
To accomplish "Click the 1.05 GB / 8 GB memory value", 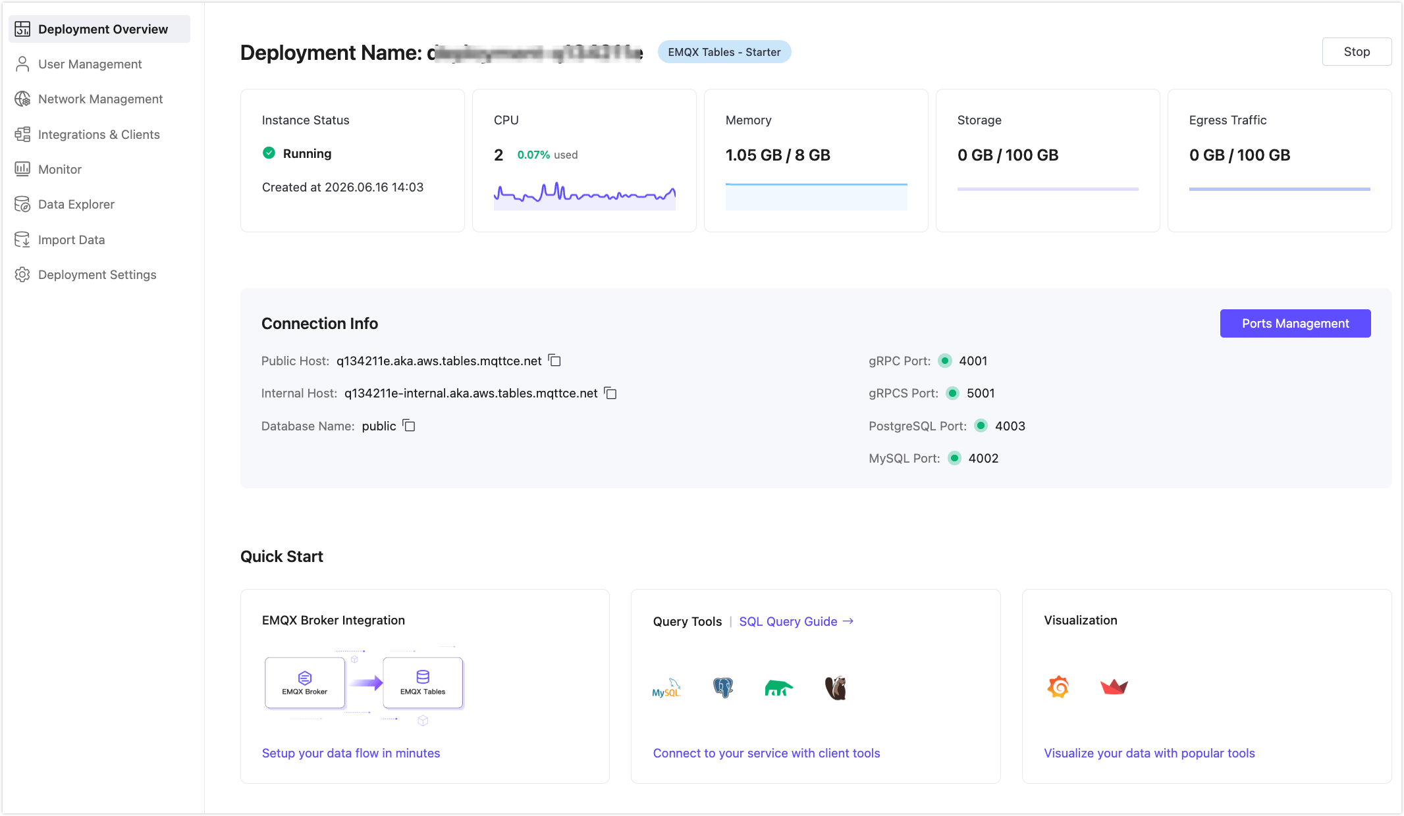I will [778, 155].
